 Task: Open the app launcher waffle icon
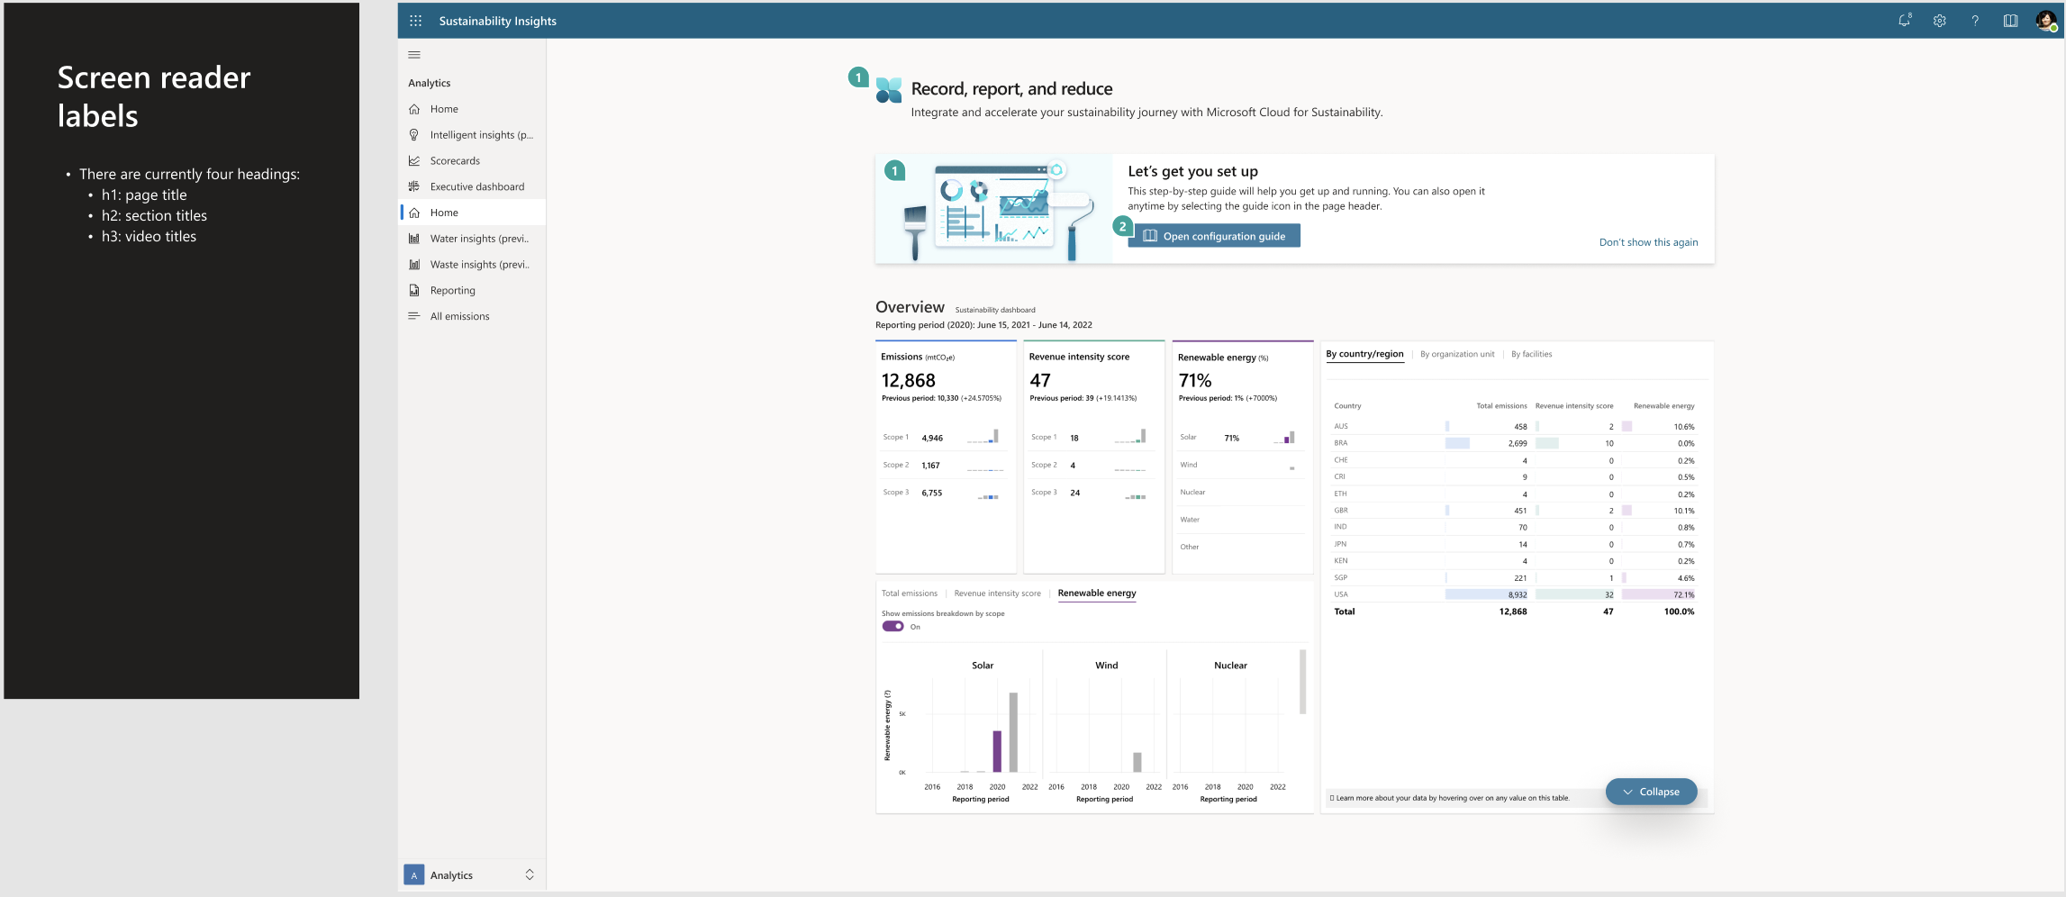tap(415, 21)
